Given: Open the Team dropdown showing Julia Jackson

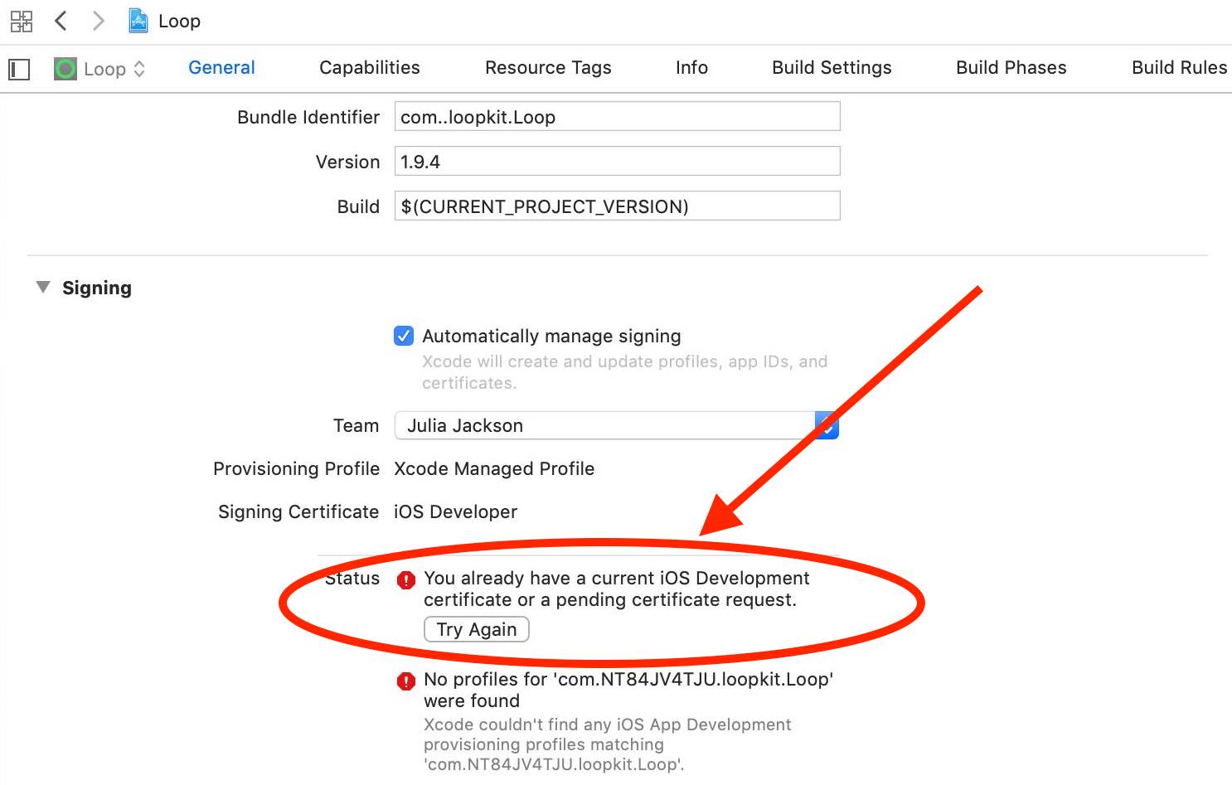Looking at the screenshot, I should [617, 425].
